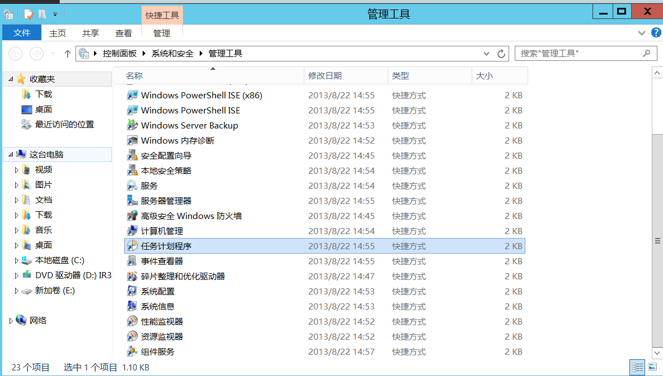The height and width of the screenshot is (376, 663).
Task: Expand the DVD 驱动器 (D:) node
Action: point(16,275)
